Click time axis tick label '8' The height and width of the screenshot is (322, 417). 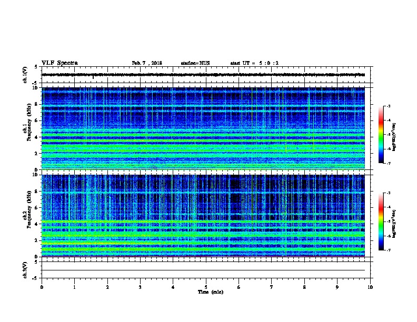tap(304, 287)
